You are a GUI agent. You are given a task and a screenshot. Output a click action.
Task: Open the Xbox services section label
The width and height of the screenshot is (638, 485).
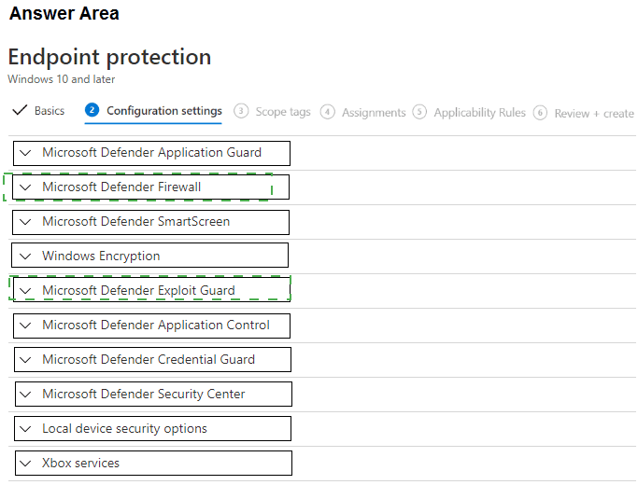coord(80,464)
